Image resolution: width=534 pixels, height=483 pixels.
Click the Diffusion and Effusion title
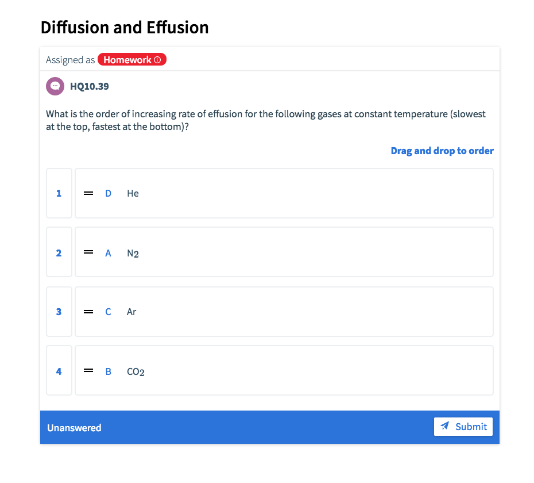coord(124,27)
